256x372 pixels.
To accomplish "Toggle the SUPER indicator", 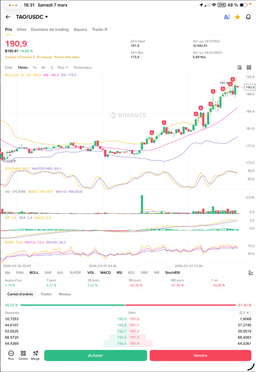I will (75, 272).
